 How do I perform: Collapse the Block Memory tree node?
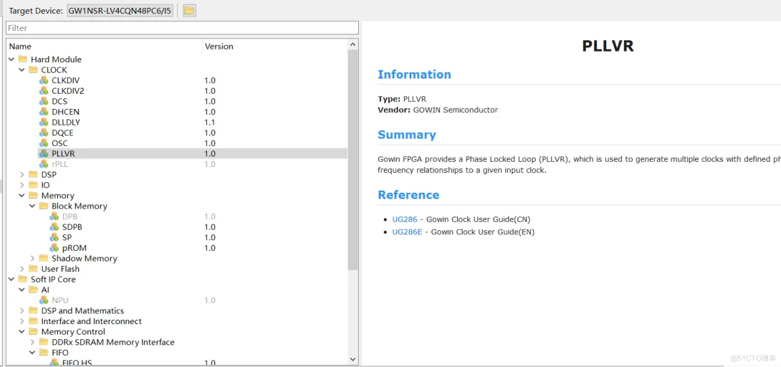(x=32, y=206)
